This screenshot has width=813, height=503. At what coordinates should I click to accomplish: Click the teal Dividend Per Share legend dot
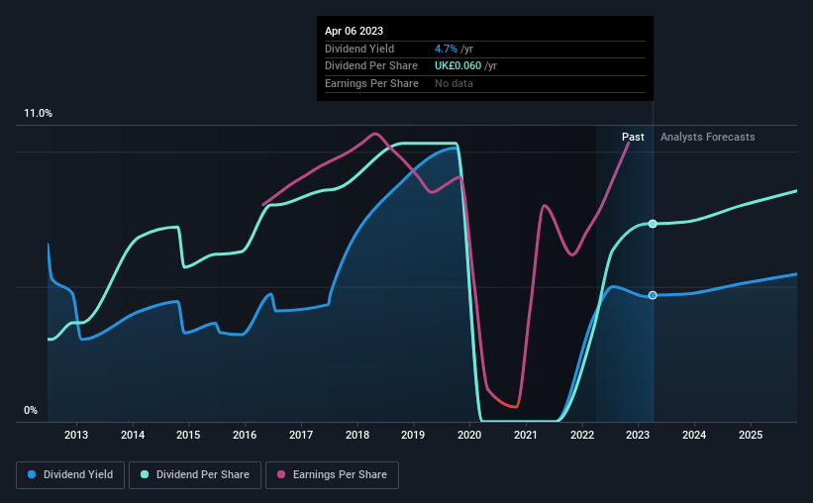145,474
